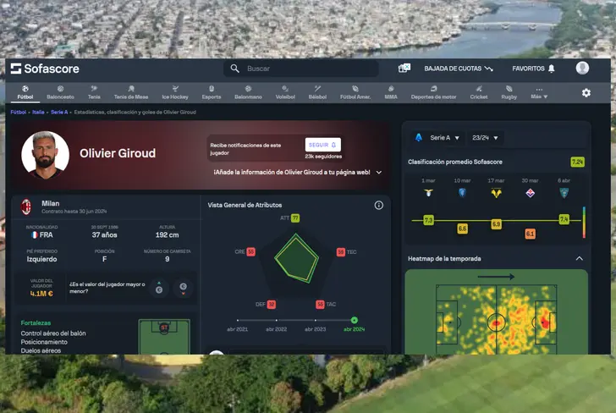Open attribute overview info icon
Image resolution: width=616 pixels, height=413 pixels.
379,205
